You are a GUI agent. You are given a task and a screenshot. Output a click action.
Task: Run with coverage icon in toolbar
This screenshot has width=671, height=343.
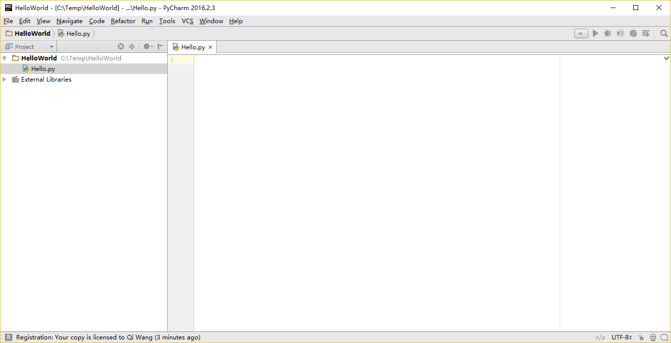[621, 33]
